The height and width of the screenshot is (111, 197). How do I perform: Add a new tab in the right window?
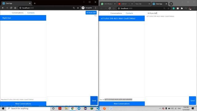tap(171, 4)
